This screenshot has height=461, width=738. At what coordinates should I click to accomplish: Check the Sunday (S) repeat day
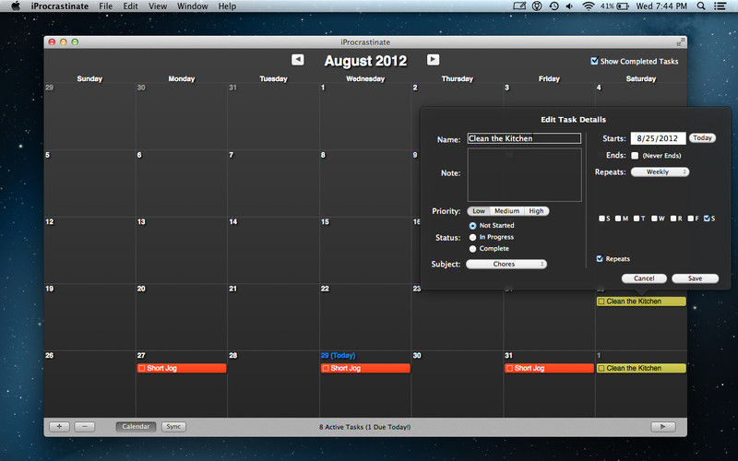tap(601, 219)
